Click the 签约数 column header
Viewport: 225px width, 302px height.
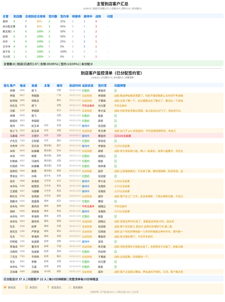tap(53, 16)
